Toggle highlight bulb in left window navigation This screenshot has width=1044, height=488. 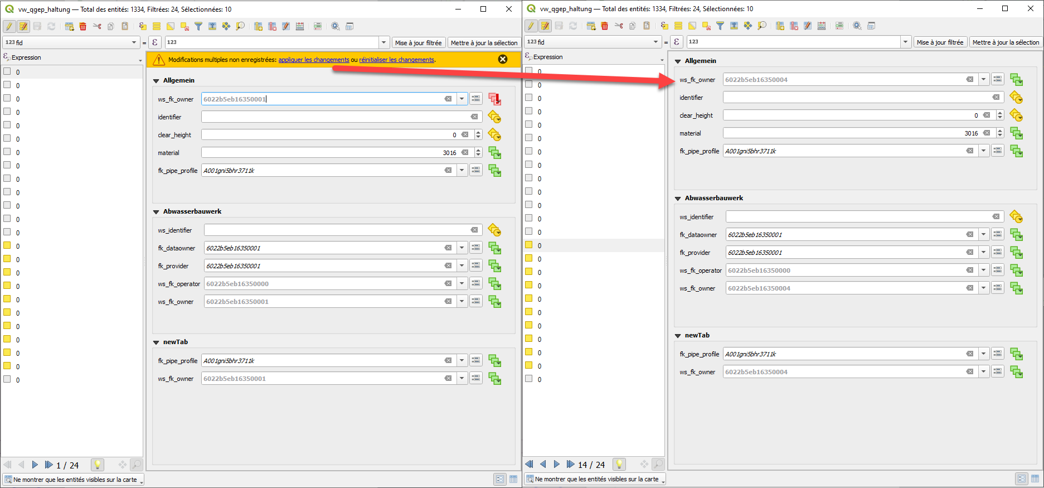pos(98,465)
